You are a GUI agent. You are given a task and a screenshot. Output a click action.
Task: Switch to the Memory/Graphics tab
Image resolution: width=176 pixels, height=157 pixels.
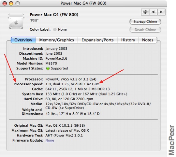[57, 40]
